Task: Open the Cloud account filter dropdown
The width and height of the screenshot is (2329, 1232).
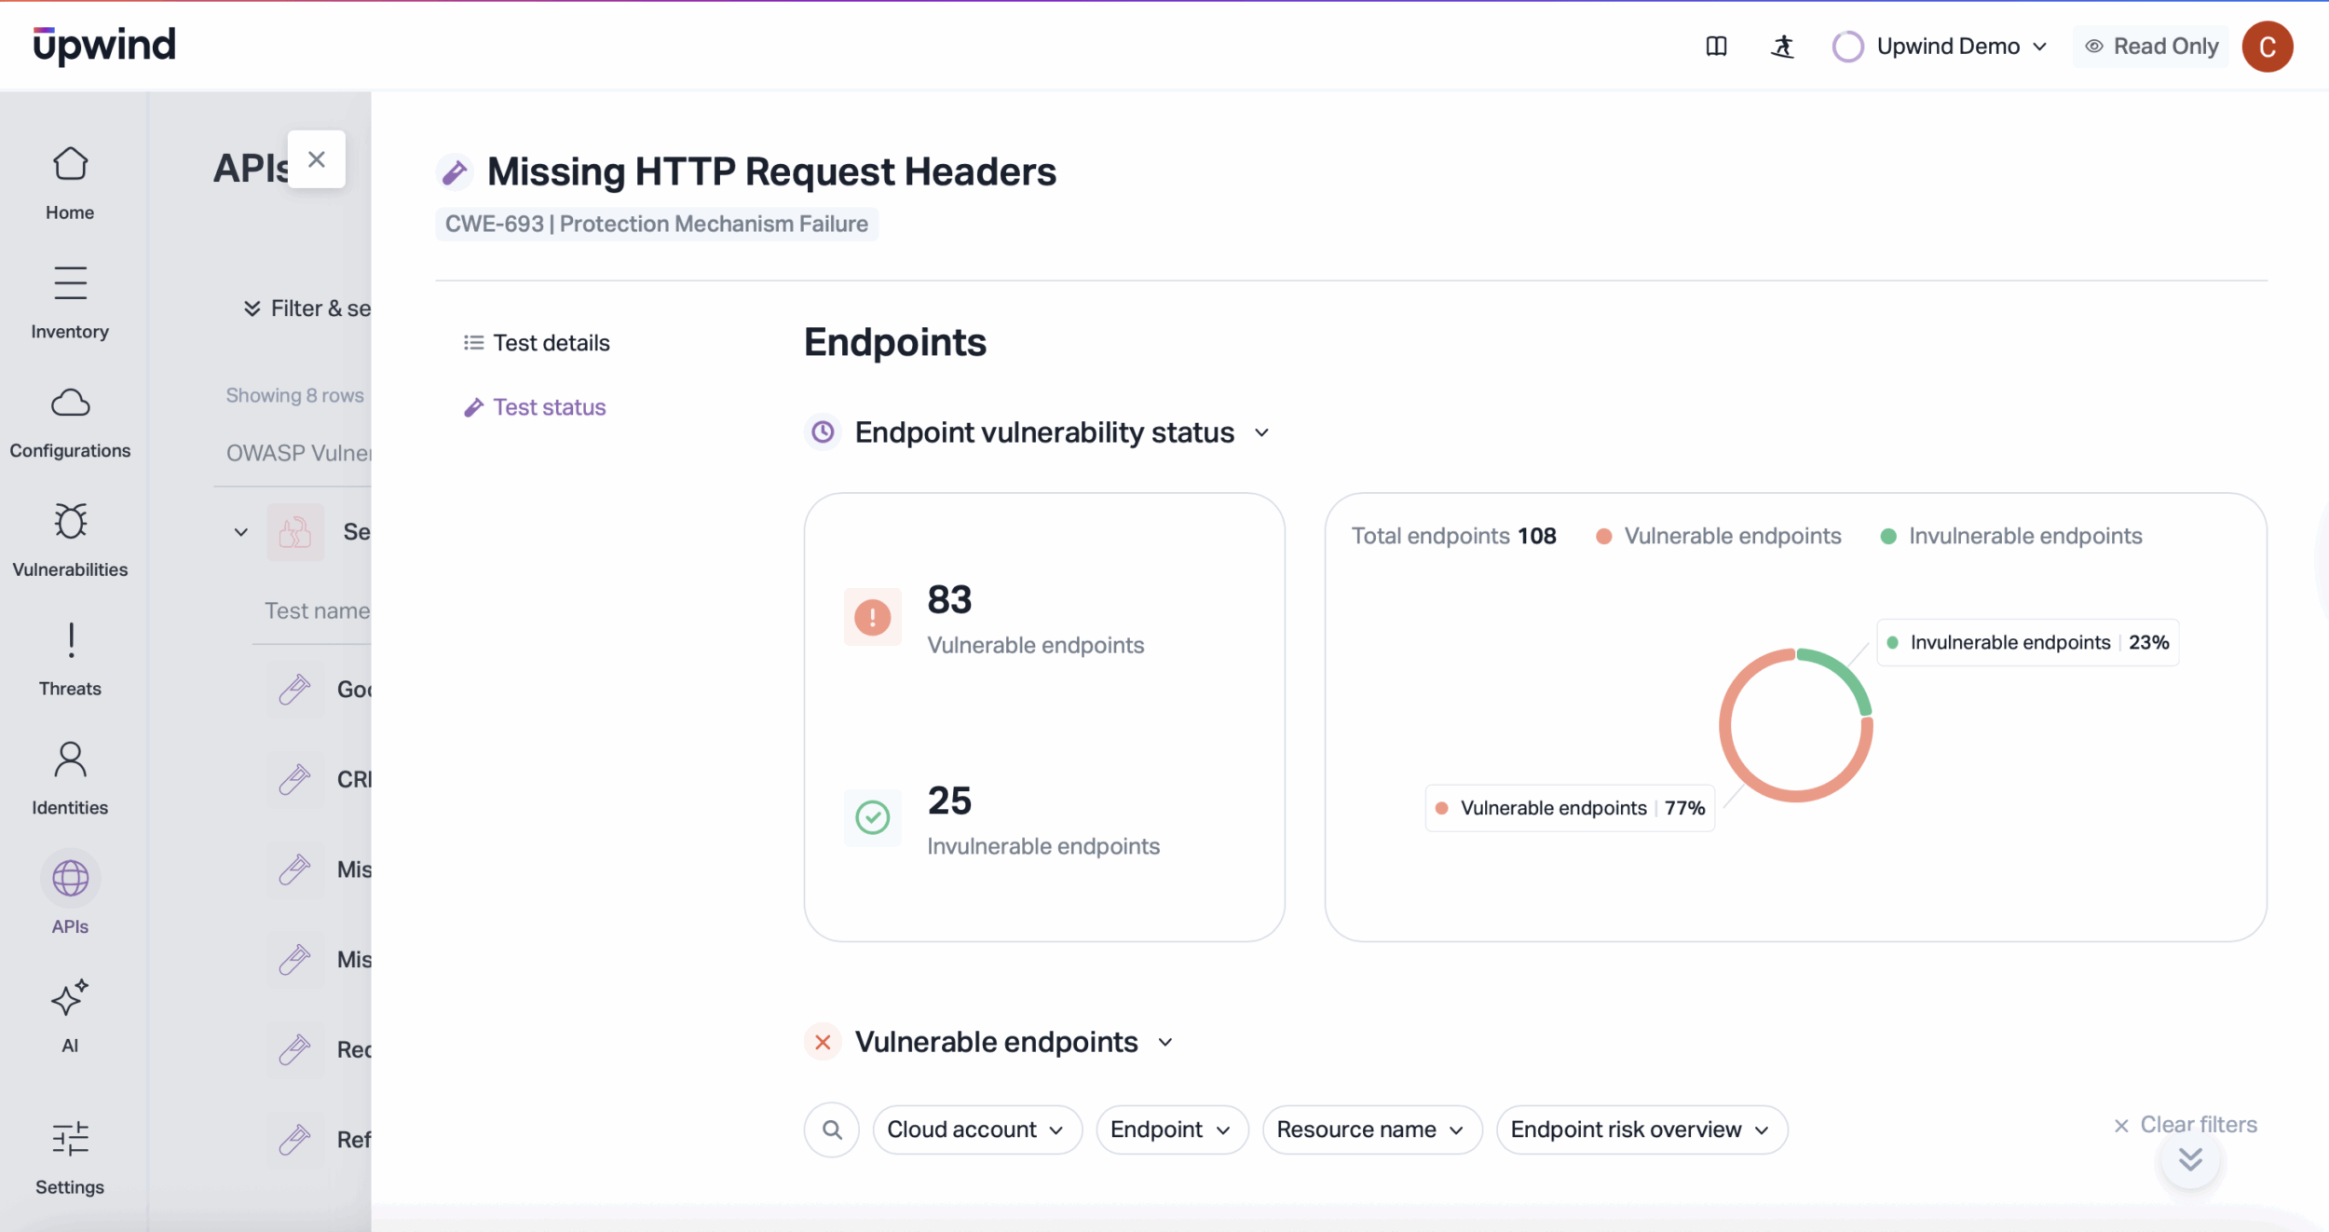Action: [x=976, y=1129]
